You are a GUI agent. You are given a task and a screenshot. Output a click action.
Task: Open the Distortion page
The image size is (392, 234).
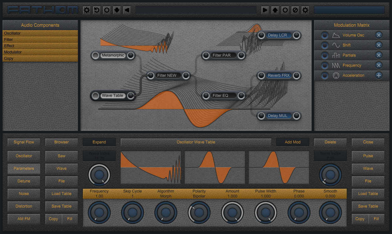[x=24, y=206]
